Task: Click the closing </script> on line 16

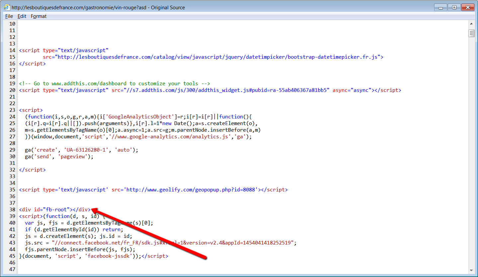Action: [x=32, y=64]
